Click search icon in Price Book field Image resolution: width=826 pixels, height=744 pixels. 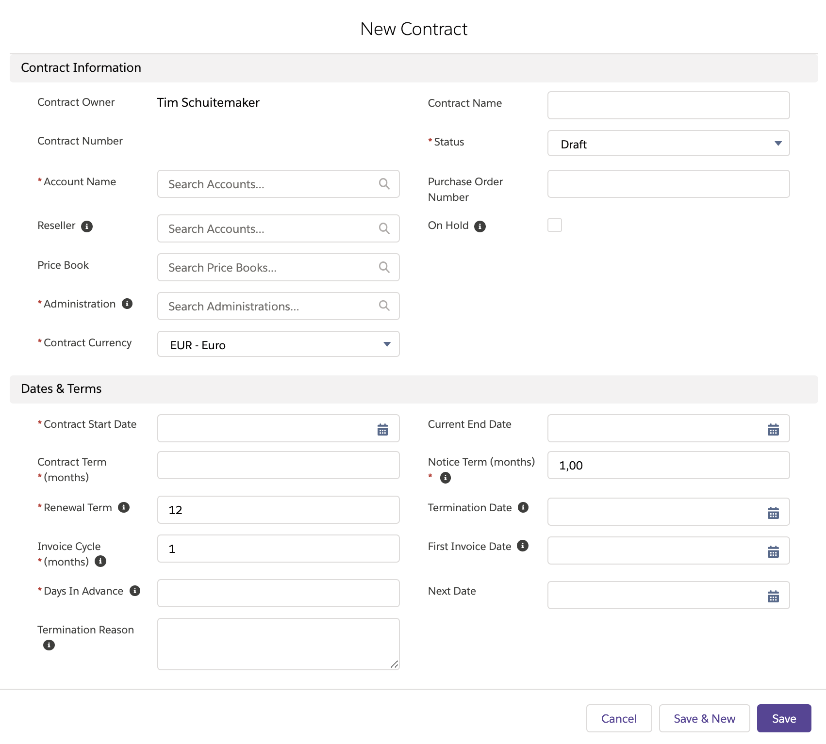pyautogui.click(x=384, y=267)
